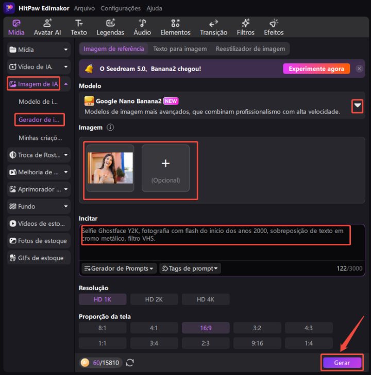Choose the 9:16 aspect ratio

257,343
